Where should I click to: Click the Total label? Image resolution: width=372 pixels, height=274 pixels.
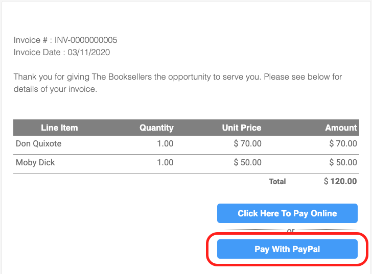277,182
